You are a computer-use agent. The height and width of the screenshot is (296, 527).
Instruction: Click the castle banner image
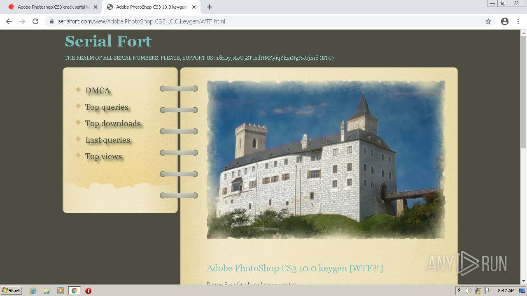326,160
